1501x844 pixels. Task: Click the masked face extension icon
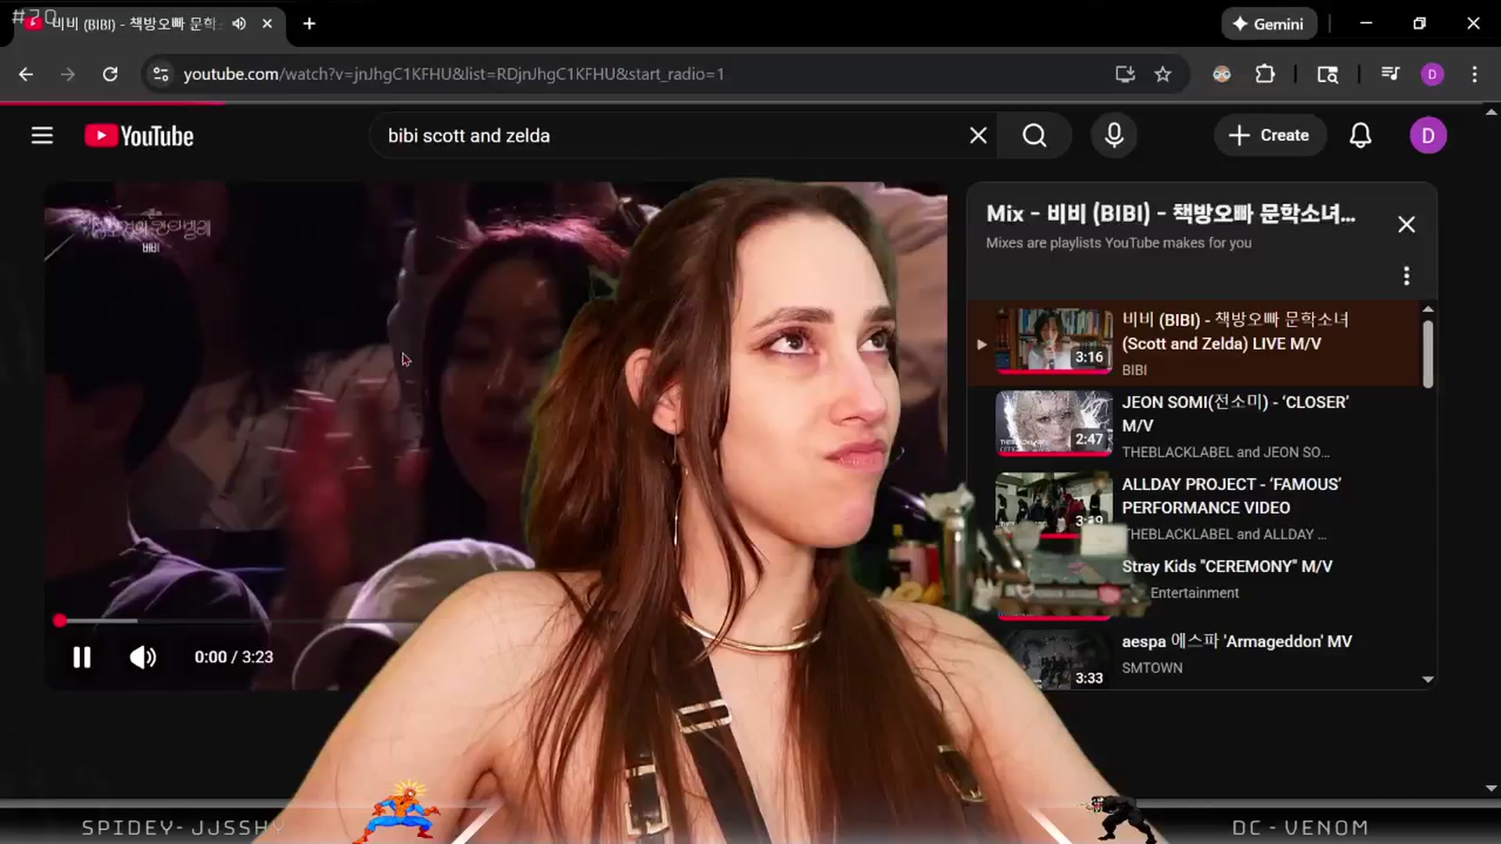(x=1222, y=74)
